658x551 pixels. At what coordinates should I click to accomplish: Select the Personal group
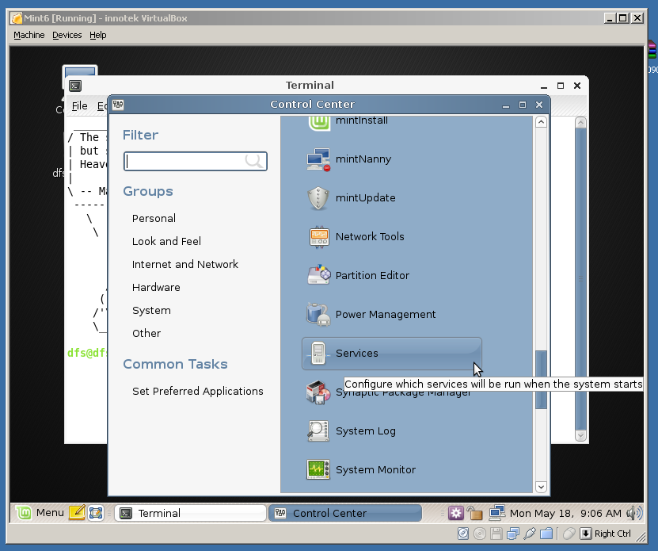tap(154, 219)
